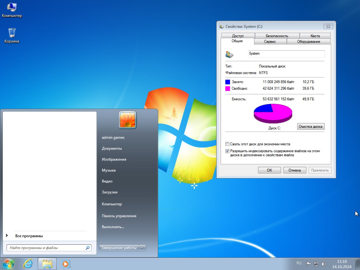Uncheck allow indexing of file contents

click(227, 151)
